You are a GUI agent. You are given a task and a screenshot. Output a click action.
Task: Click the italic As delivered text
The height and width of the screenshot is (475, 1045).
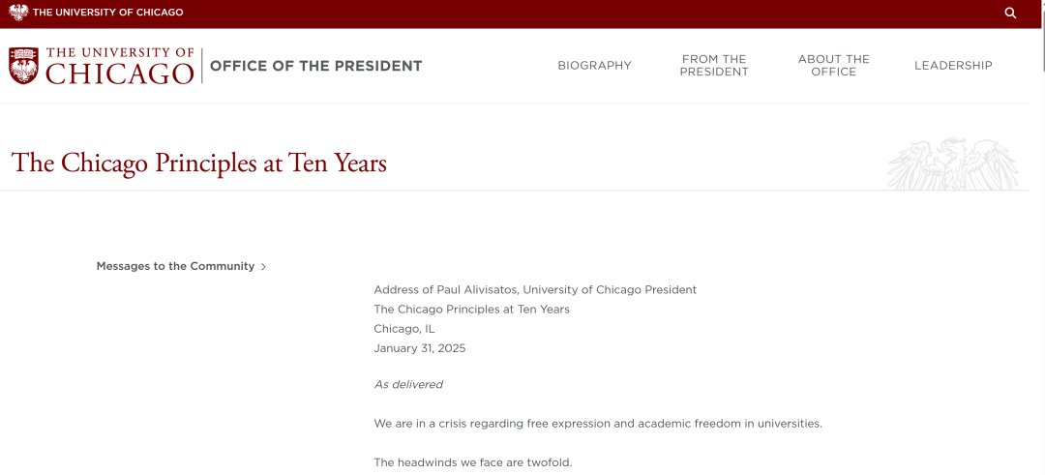tap(408, 385)
